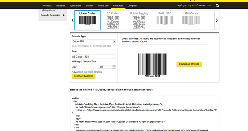Select the 2D Codes tab
This screenshot has height=131, width=248.
pos(113,20)
